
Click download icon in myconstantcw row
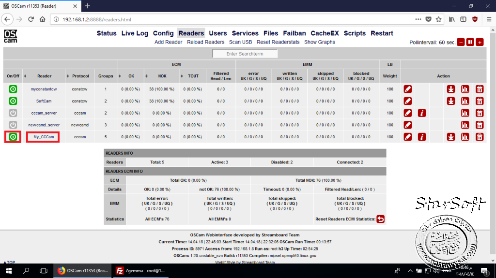[x=451, y=89]
